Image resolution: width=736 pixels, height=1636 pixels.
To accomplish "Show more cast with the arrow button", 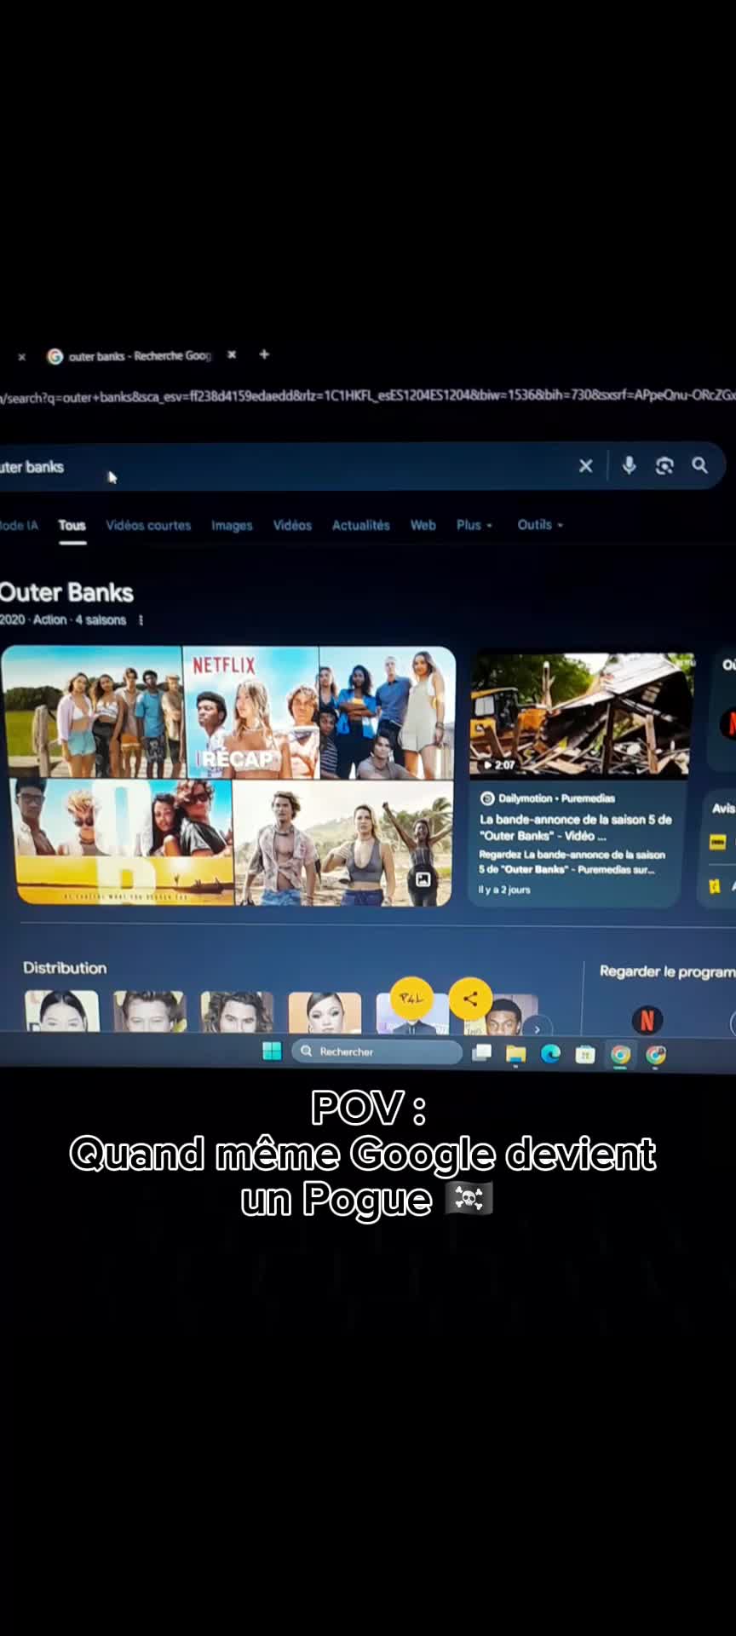I will [537, 1028].
